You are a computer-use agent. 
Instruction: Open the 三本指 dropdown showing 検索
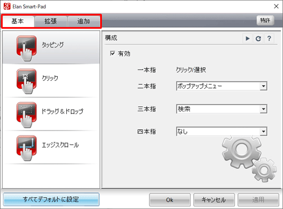click(x=222, y=109)
